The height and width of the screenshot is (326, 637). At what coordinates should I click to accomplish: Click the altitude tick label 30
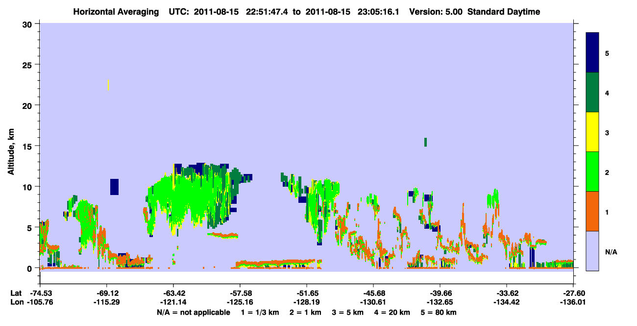point(28,23)
